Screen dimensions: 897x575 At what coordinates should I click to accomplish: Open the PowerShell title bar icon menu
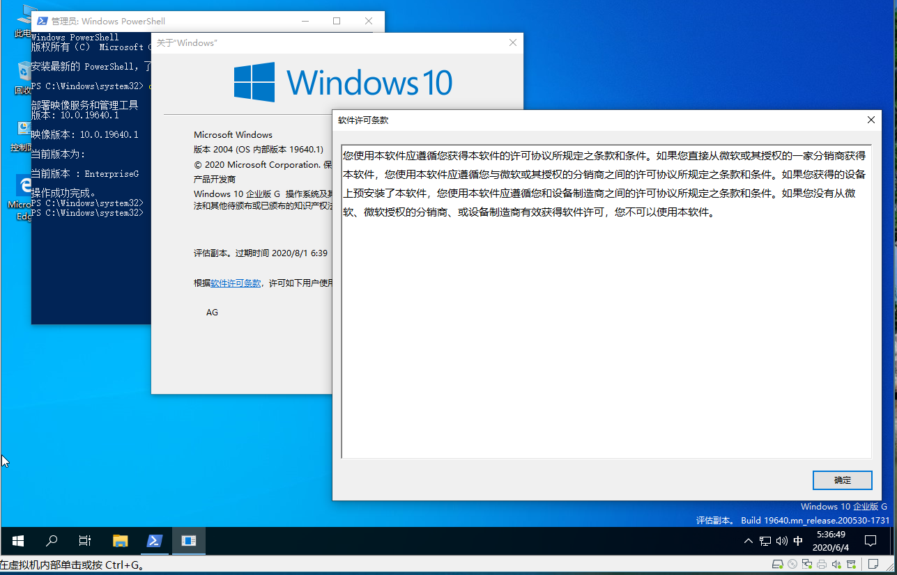[41, 21]
